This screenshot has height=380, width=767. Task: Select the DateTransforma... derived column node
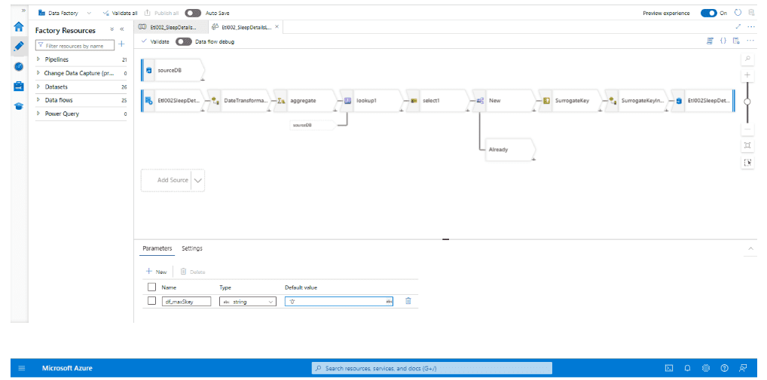pos(239,101)
